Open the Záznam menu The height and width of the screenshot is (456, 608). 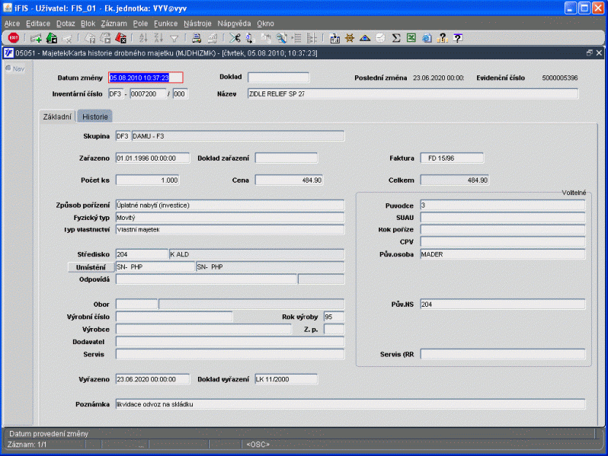114,24
